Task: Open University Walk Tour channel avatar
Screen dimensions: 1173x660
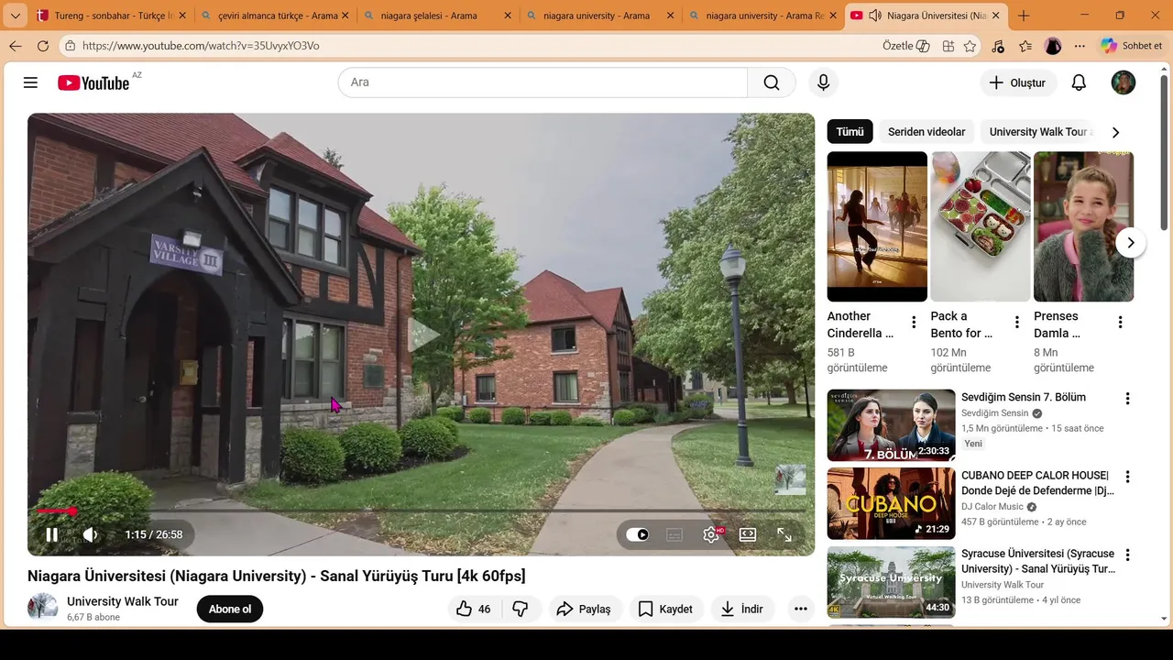Action: [x=42, y=608]
